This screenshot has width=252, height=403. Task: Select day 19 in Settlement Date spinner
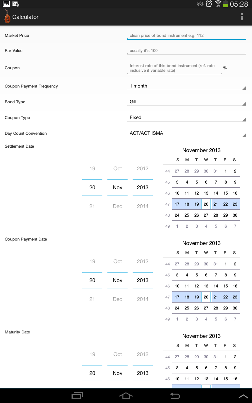92,169
